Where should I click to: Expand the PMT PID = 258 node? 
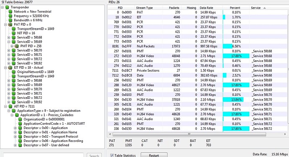(12, 46)
